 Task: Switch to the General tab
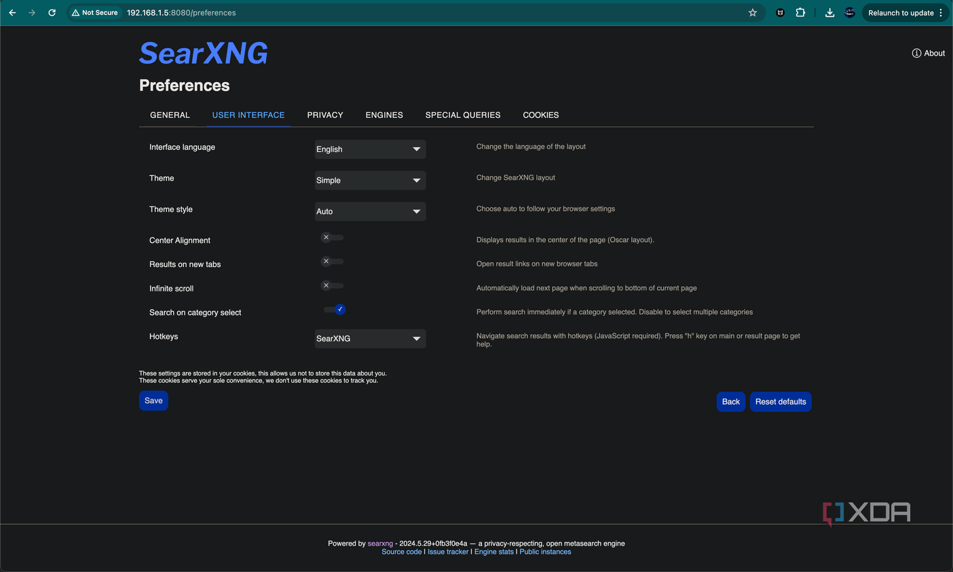(x=170, y=115)
